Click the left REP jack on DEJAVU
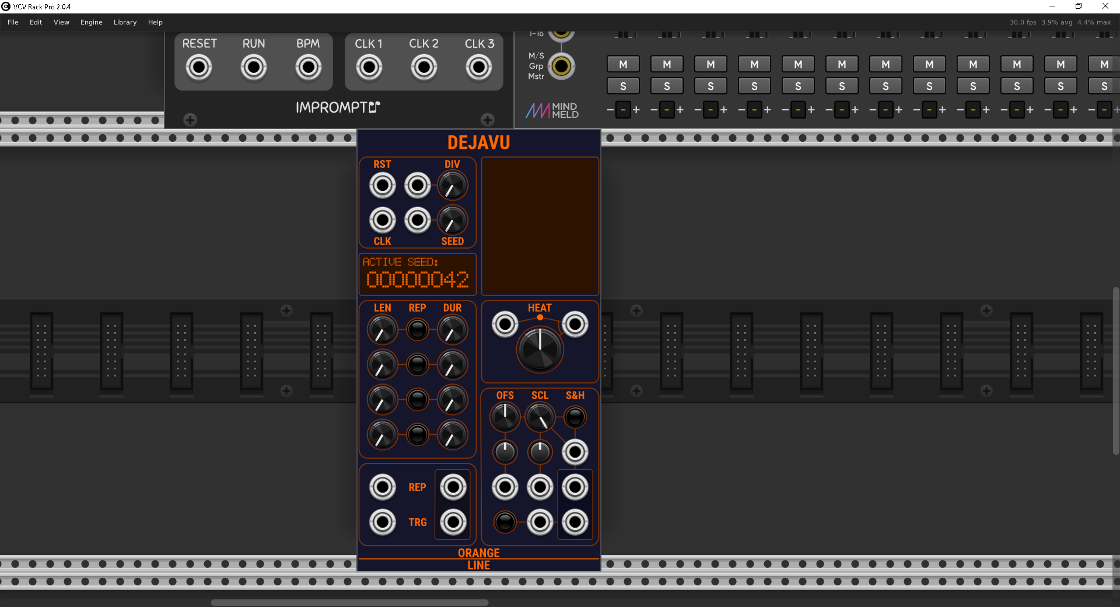This screenshot has height=607, width=1120. (x=383, y=487)
